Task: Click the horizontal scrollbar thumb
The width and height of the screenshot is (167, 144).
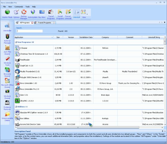Action: tap(78, 127)
